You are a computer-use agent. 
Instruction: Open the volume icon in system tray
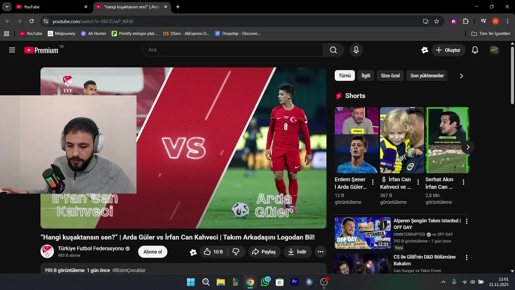(x=472, y=282)
